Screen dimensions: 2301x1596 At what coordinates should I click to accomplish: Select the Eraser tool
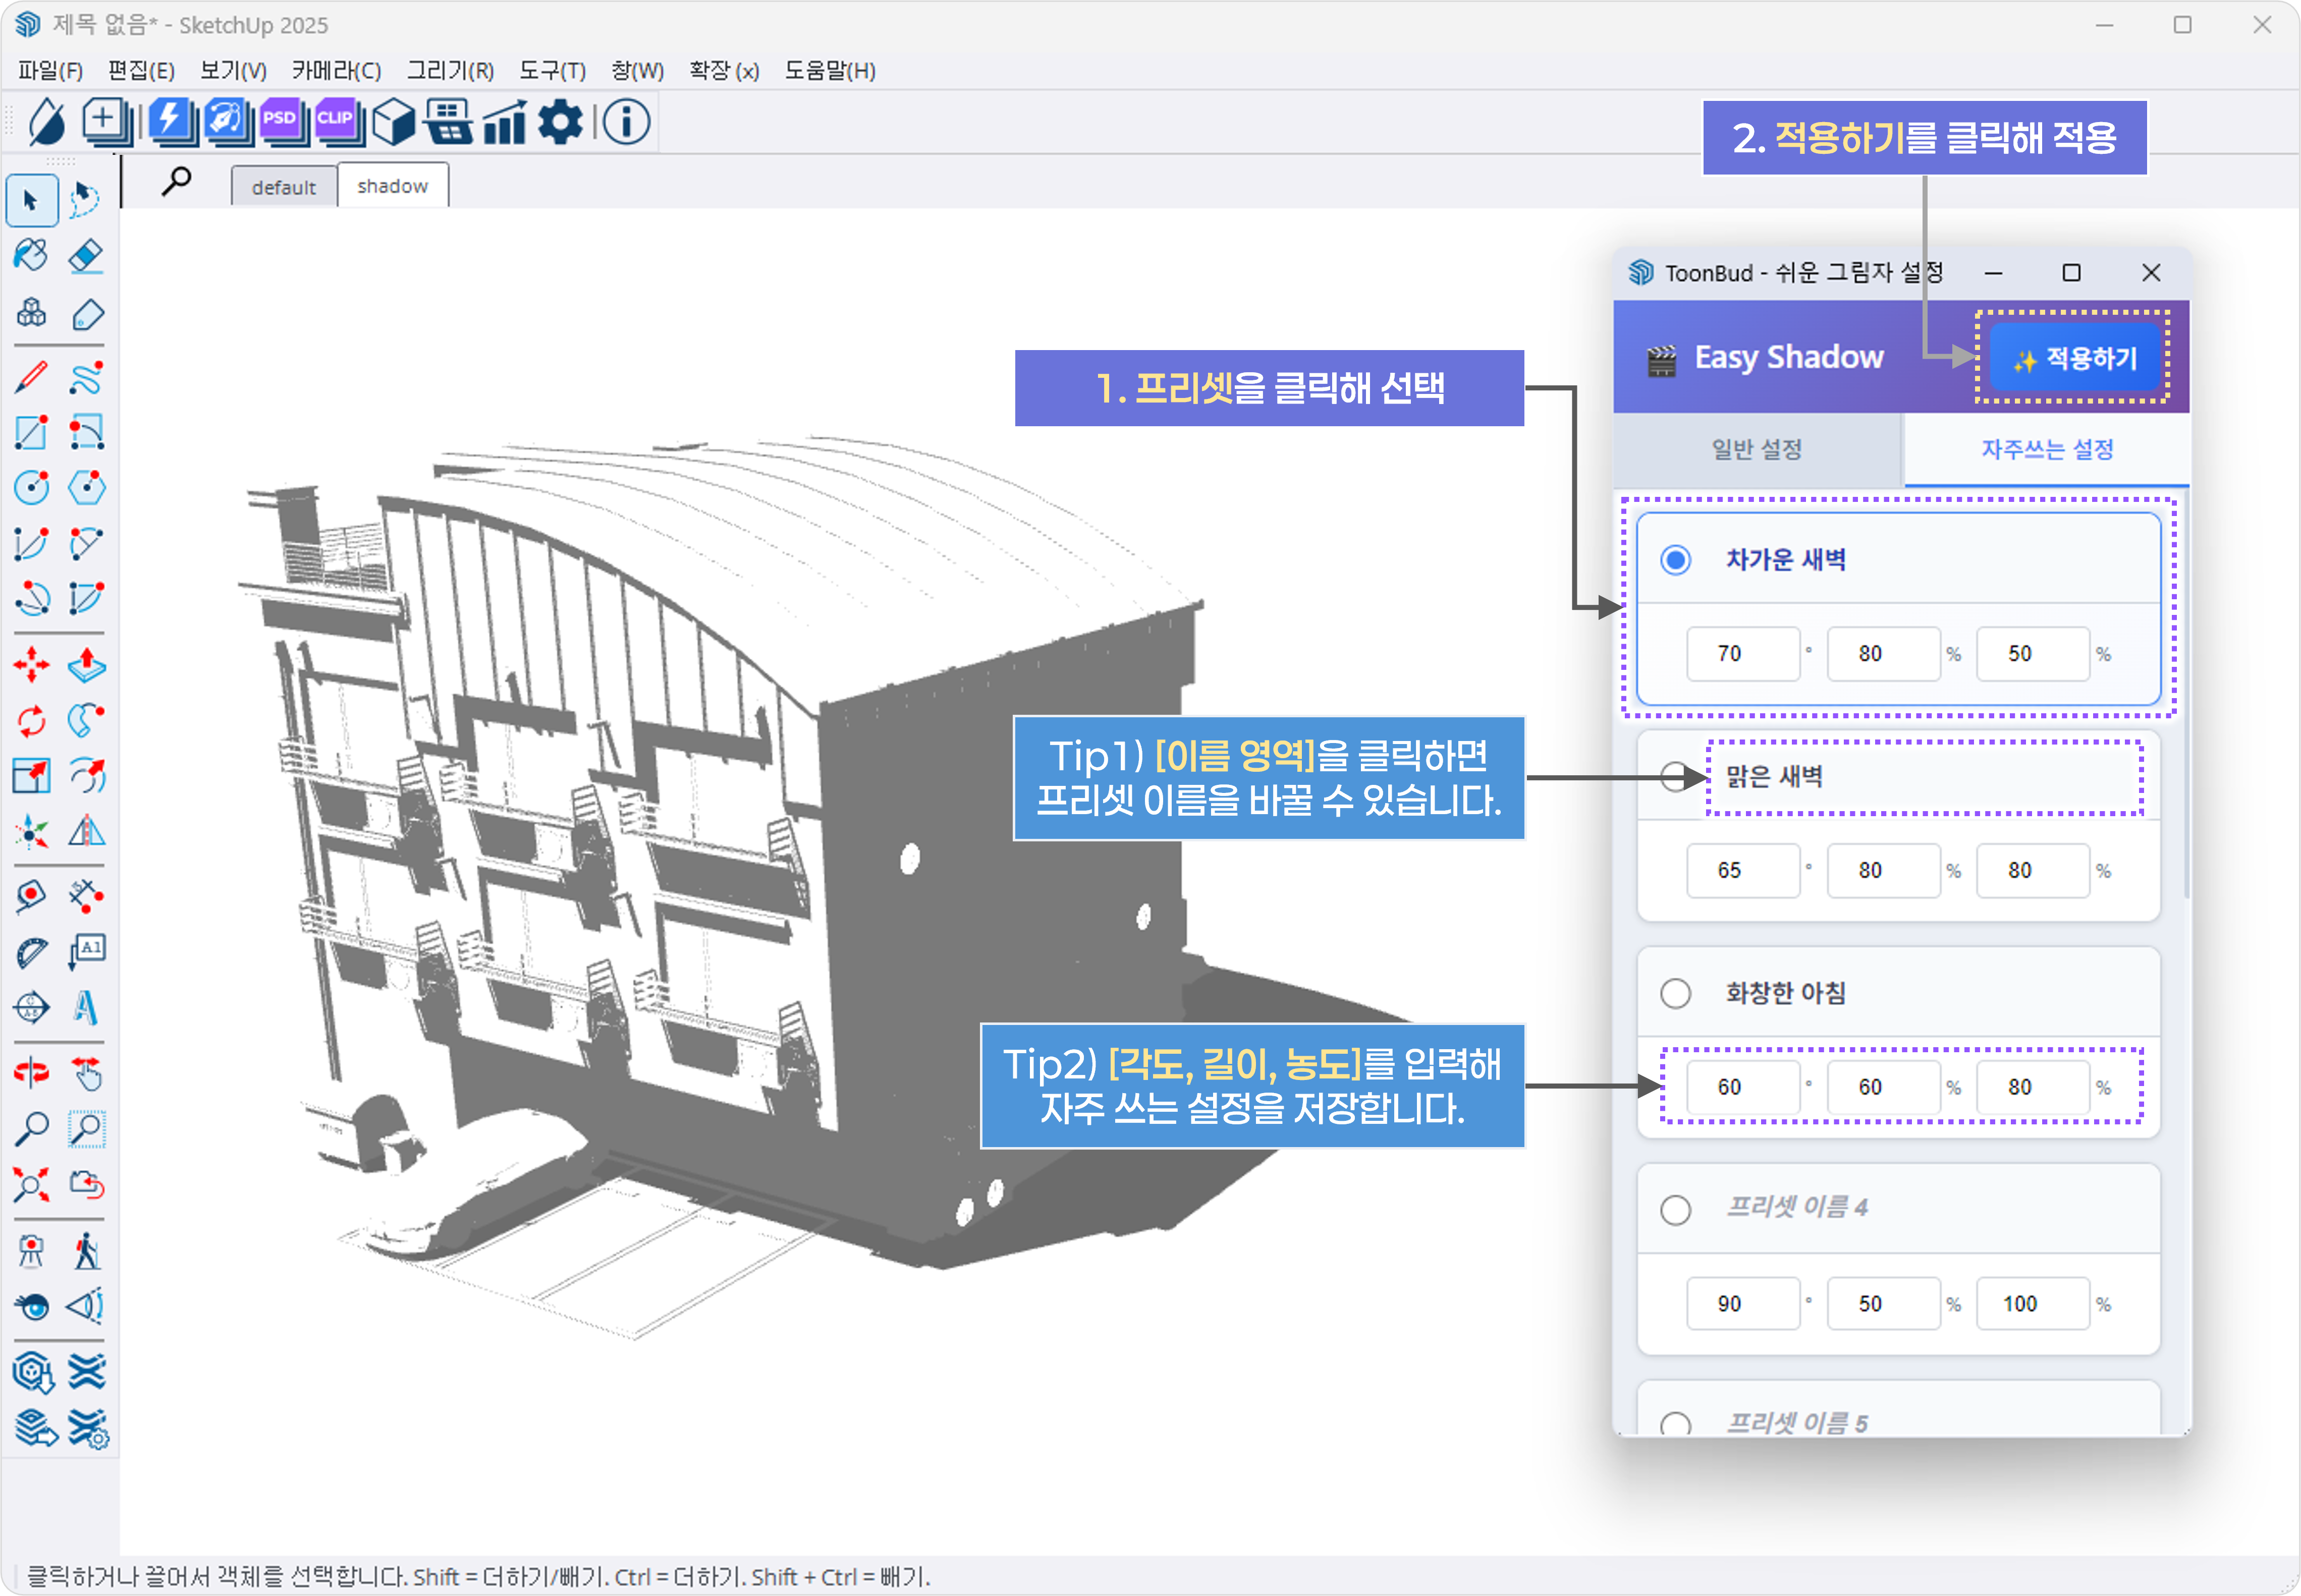[x=87, y=256]
